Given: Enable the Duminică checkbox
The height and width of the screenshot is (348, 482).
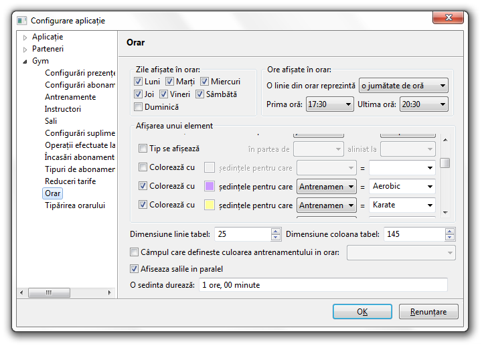Looking at the screenshot, I should tap(139, 107).
